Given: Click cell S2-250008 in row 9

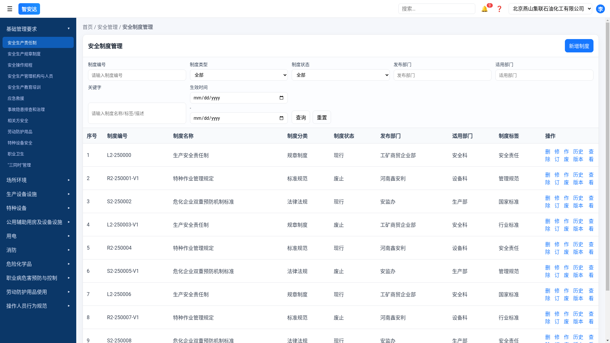Looking at the screenshot, I should pyautogui.click(x=119, y=340).
